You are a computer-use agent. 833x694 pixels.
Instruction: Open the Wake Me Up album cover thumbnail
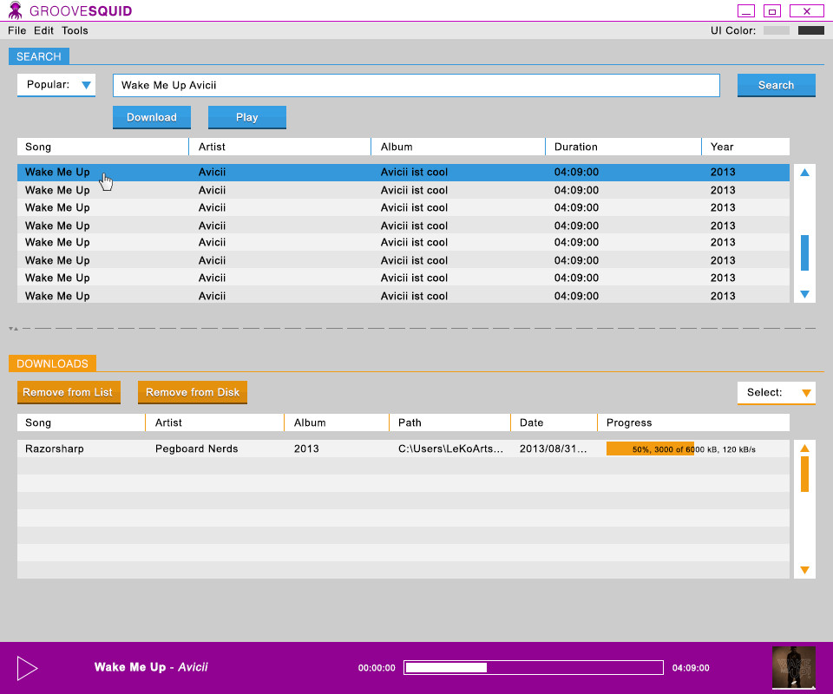[793, 667]
